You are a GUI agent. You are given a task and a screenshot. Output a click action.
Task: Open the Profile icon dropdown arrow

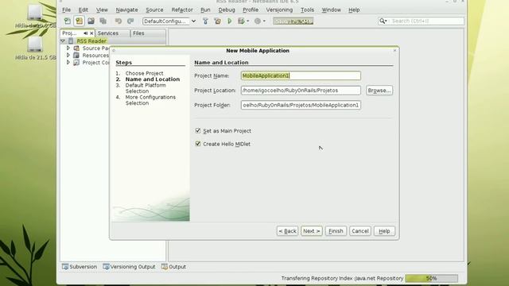click(x=264, y=21)
